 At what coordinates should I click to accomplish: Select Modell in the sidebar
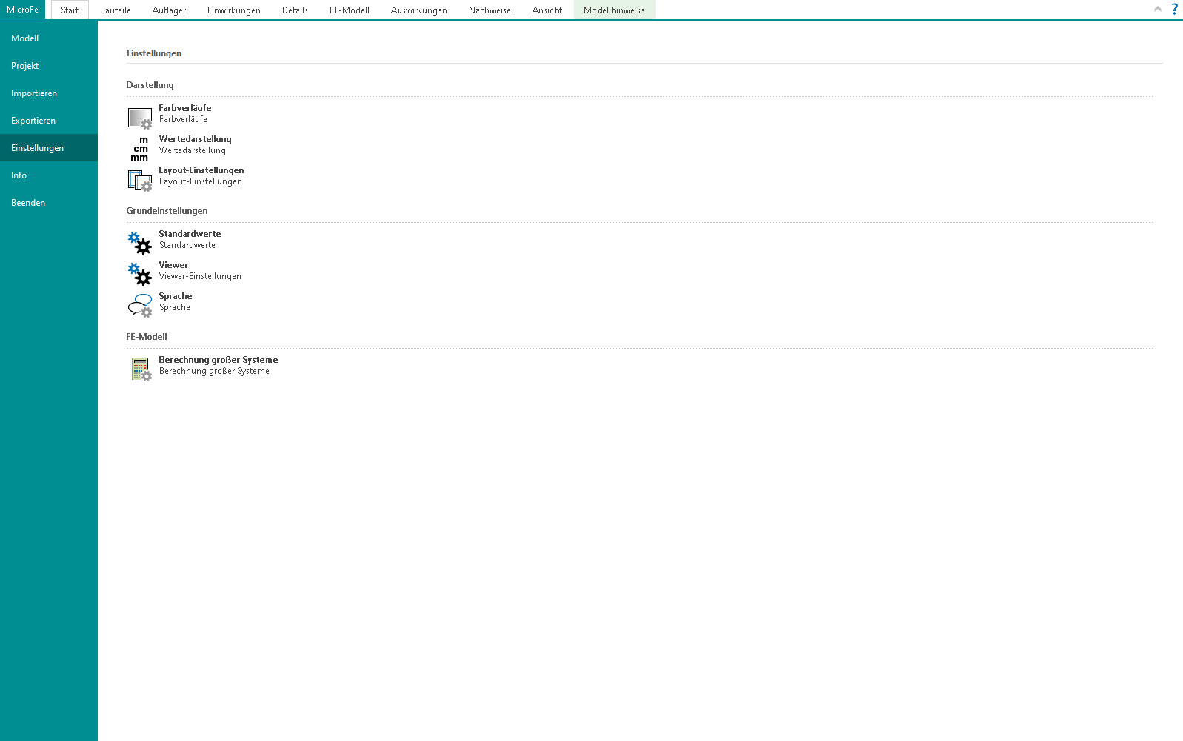tap(49, 38)
